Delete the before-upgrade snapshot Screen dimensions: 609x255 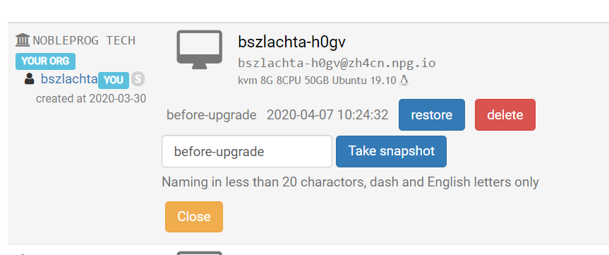(505, 114)
